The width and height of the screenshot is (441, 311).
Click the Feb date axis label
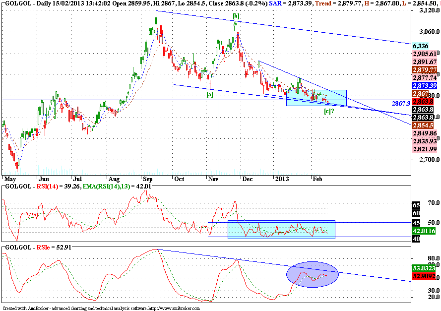click(x=317, y=179)
